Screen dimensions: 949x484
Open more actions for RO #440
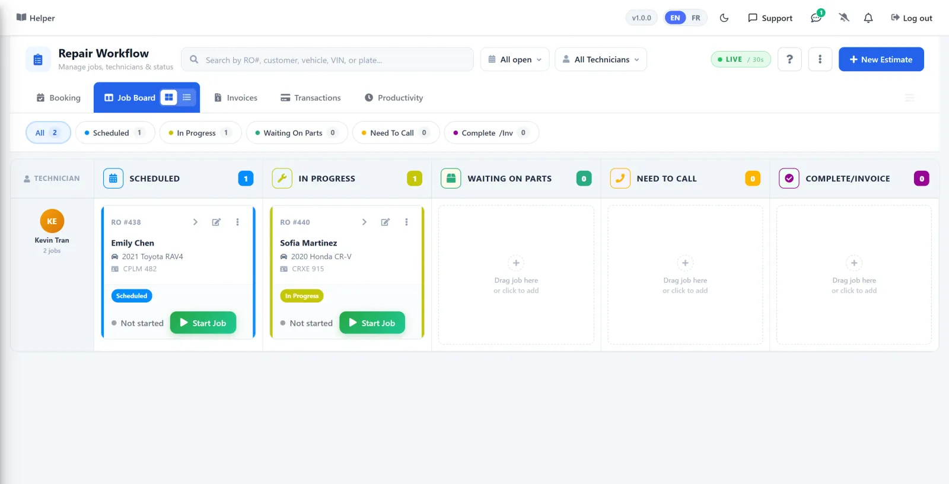coord(406,222)
